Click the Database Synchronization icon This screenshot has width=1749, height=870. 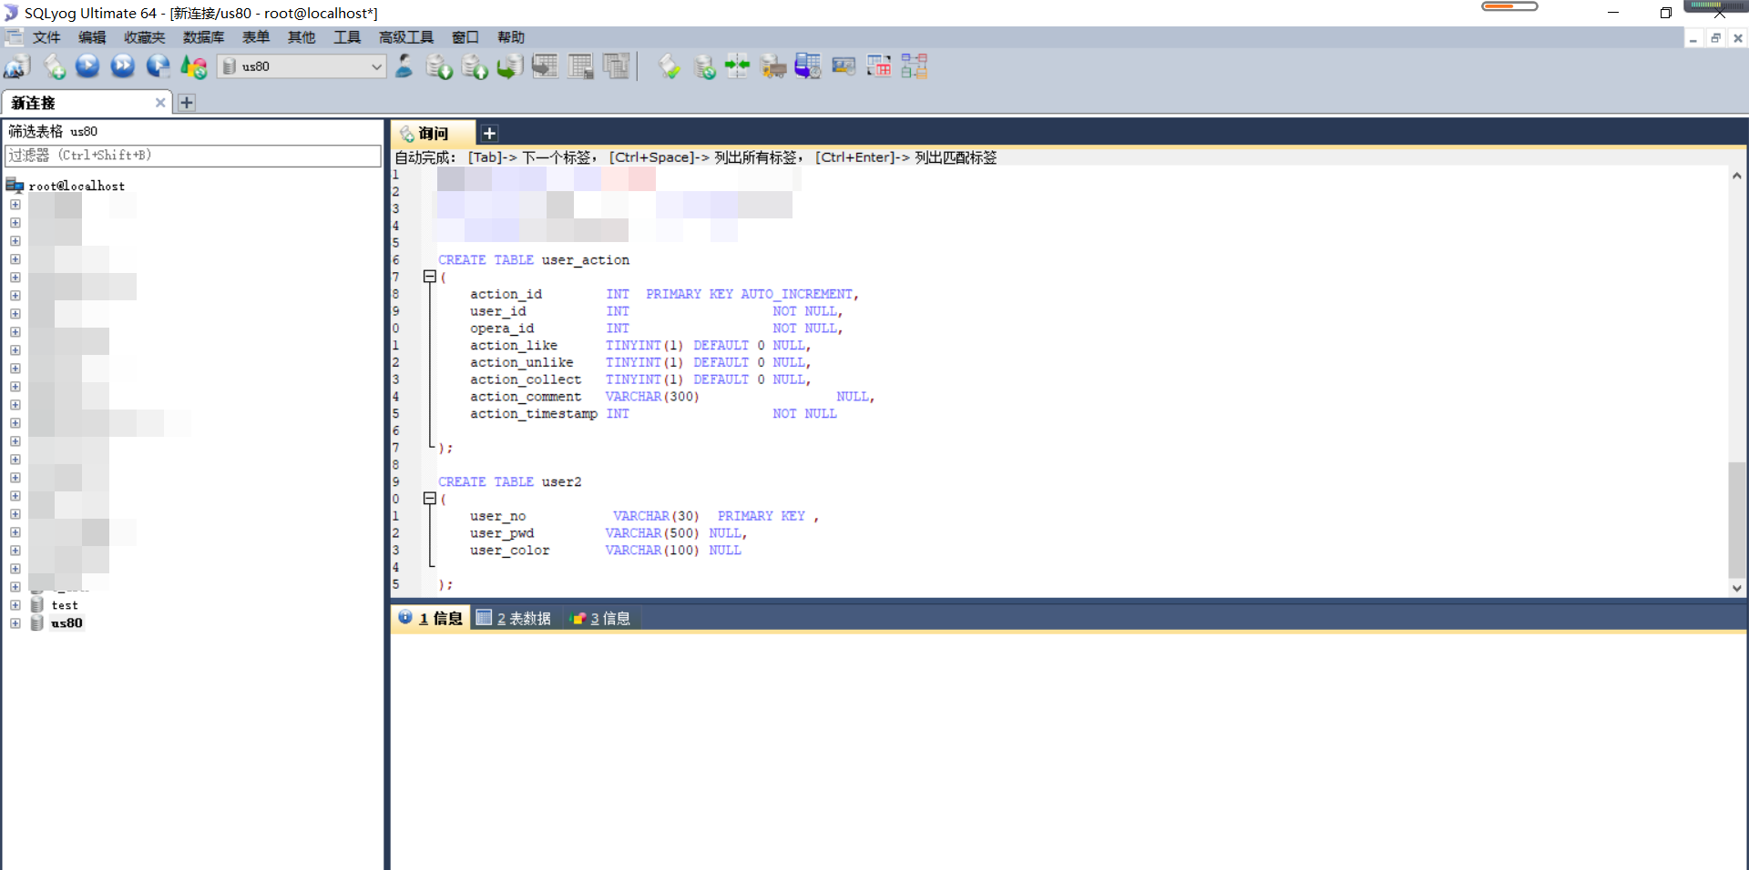point(704,66)
